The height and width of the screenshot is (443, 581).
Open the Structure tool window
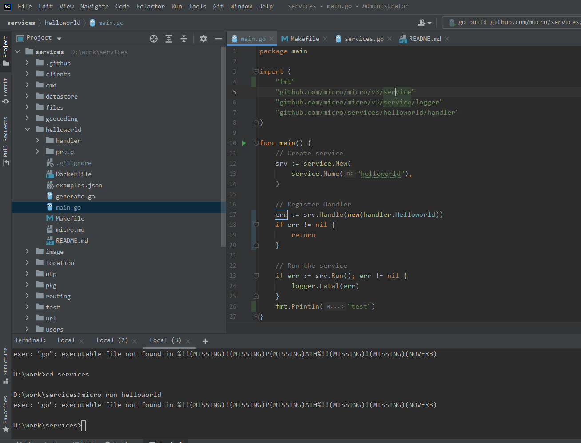(5, 365)
